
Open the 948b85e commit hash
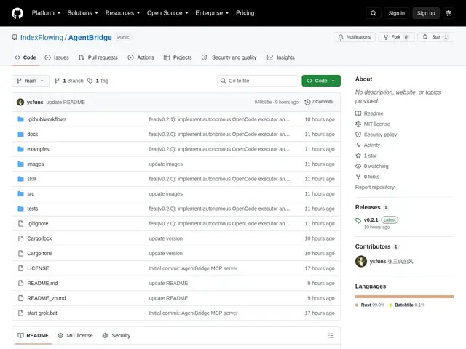263,102
